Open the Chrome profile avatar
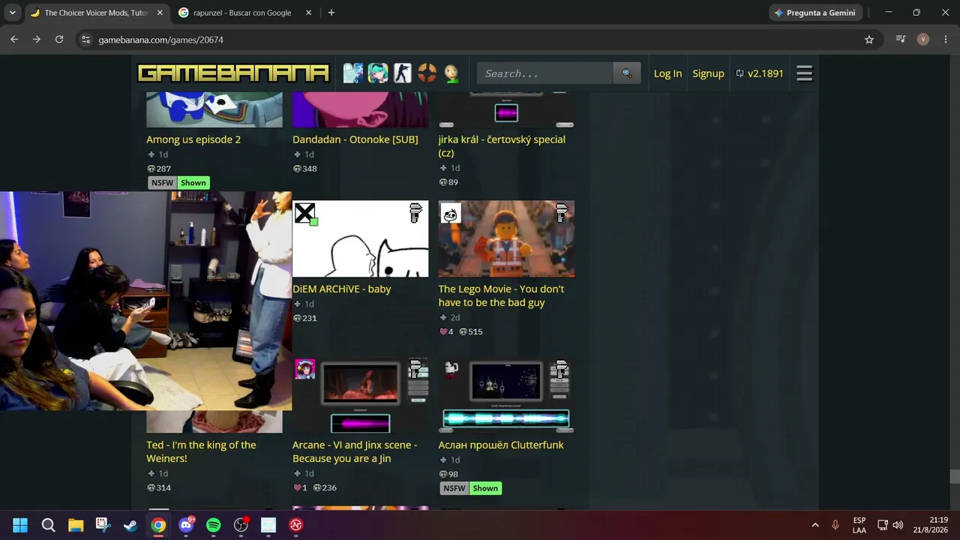960x540 pixels. [x=923, y=40]
